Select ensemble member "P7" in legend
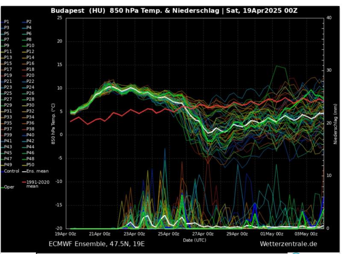The height and width of the screenshot is (254, 342). pos(5,40)
